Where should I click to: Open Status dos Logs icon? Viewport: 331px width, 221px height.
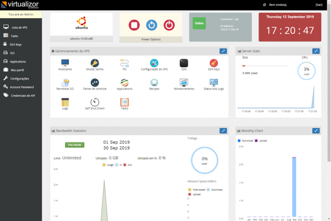[x=214, y=83]
